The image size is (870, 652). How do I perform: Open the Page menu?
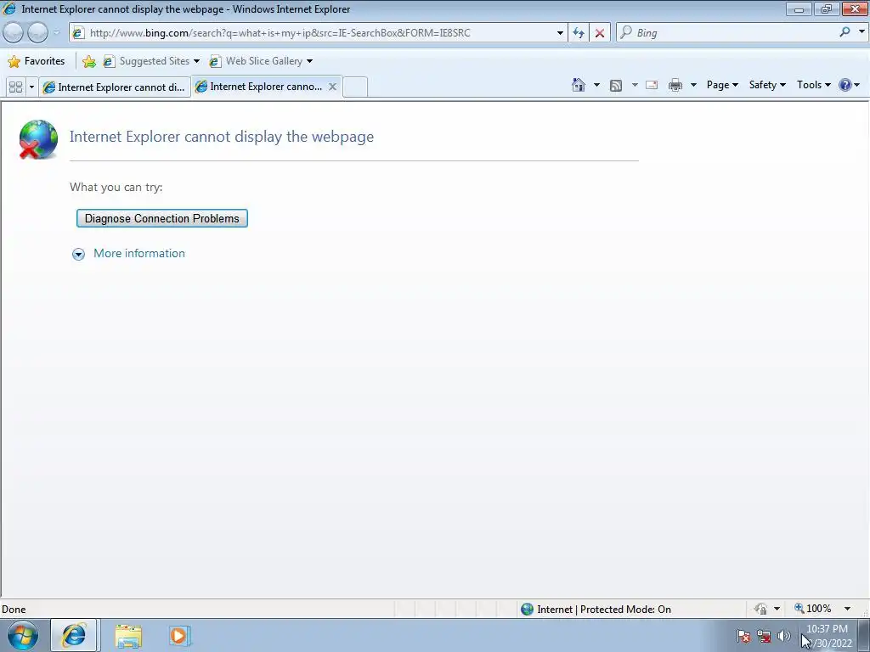point(722,85)
